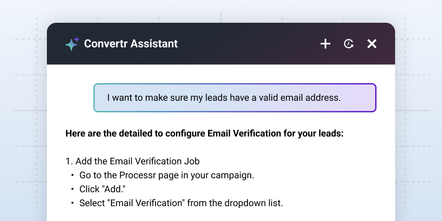Click the step number "1."

point(69,162)
